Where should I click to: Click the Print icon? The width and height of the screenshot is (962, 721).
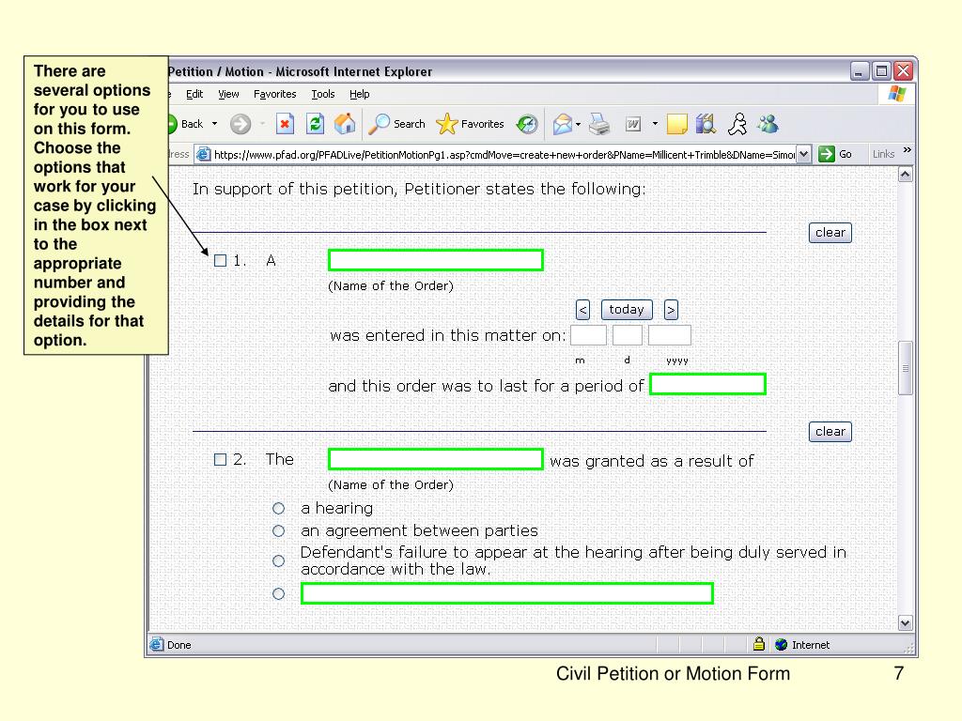pos(599,125)
